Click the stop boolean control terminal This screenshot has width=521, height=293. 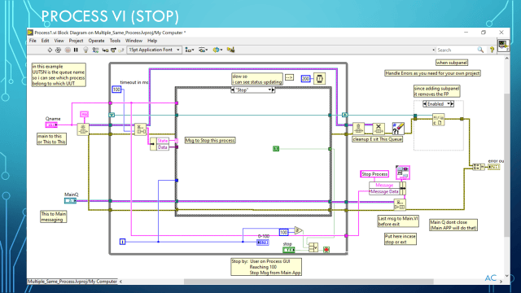coord(289,250)
